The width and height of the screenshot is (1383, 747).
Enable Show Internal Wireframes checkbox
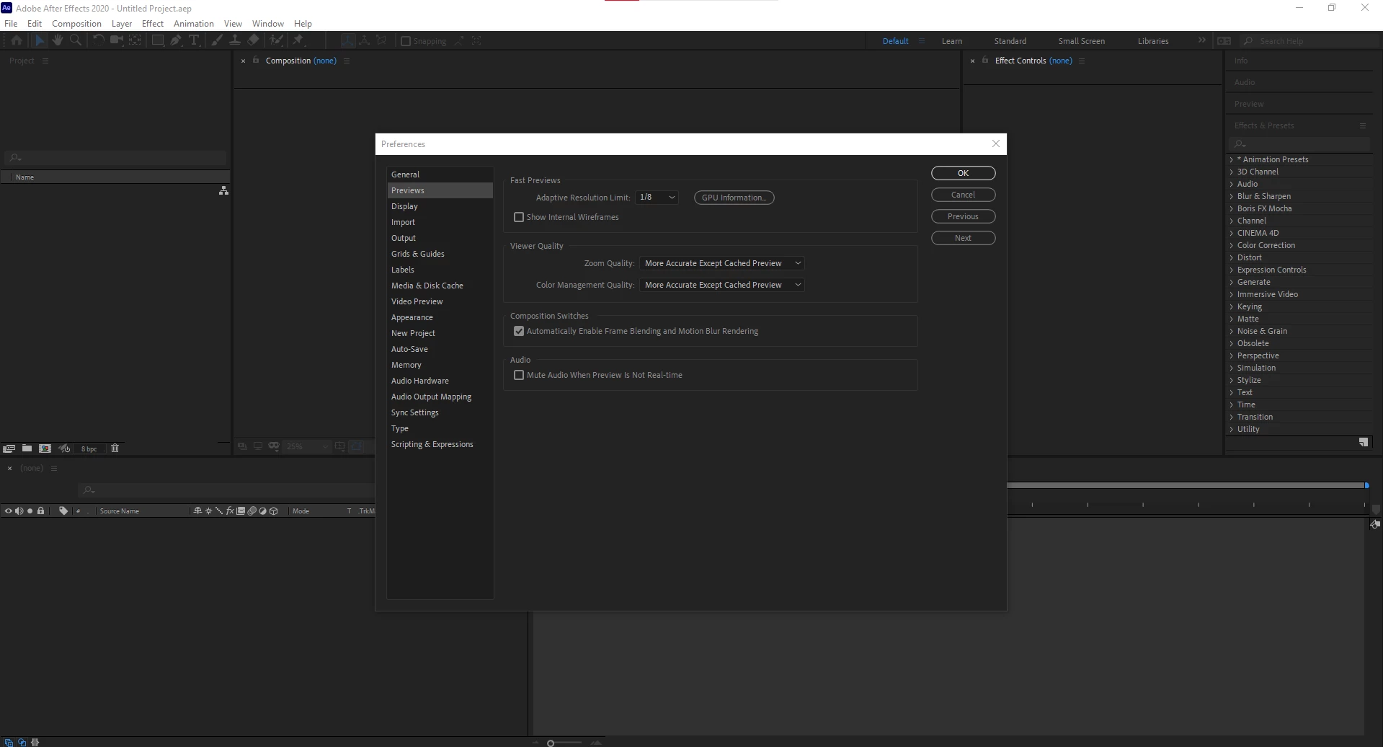point(518,217)
